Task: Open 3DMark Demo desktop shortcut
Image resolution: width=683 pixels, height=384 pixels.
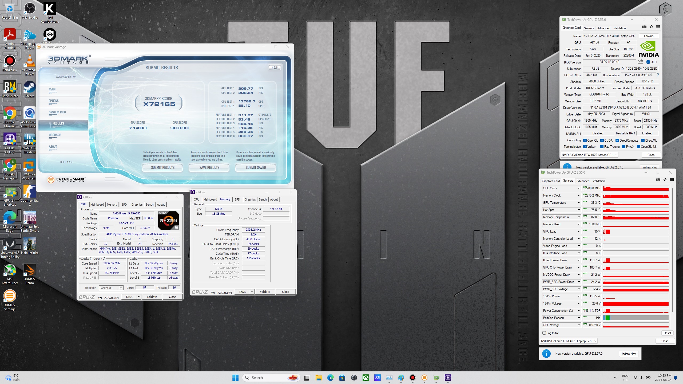Action: [30, 274]
